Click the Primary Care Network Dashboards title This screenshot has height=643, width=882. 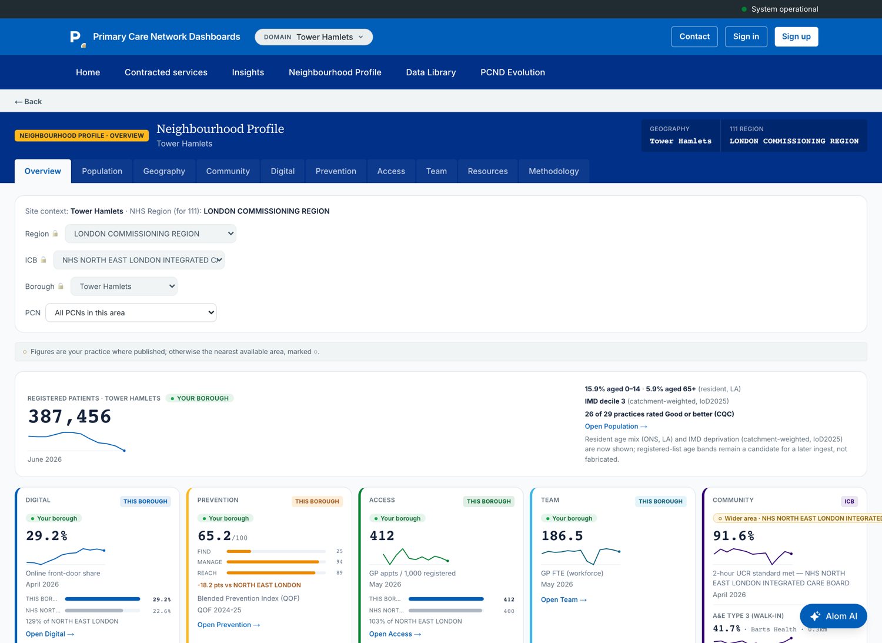click(x=166, y=37)
